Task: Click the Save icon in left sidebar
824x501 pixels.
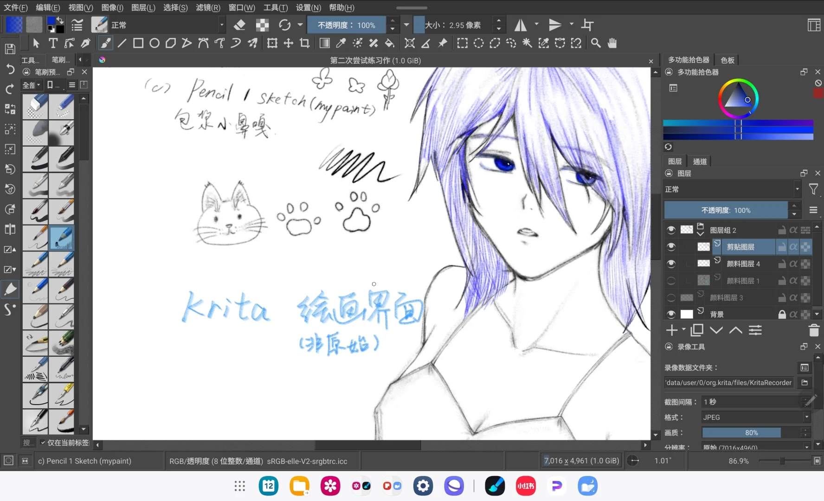Action: pyautogui.click(x=10, y=49)
